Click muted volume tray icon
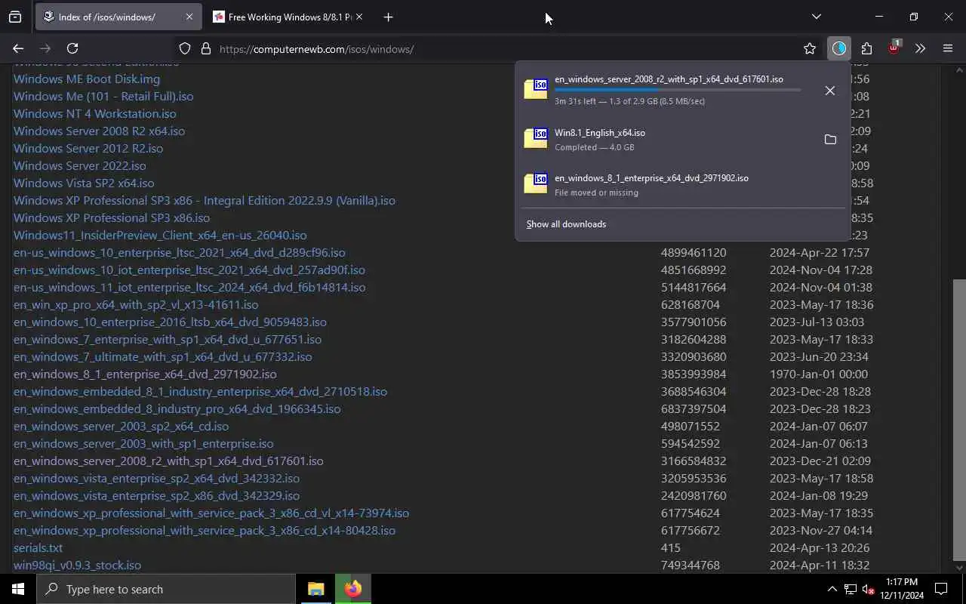The height and width of the screenshot is (604, 966). point(869,589)
